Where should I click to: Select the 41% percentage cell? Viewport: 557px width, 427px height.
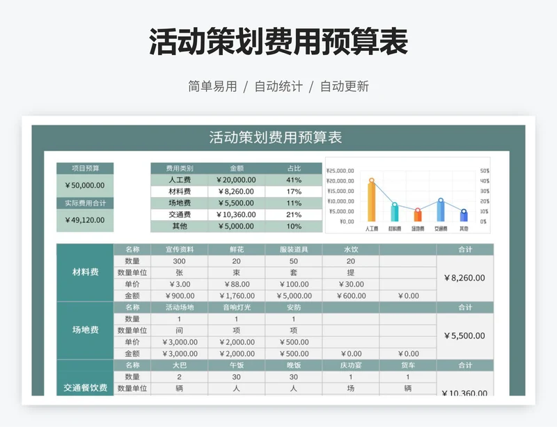pyautogui.click(x=294, y=180)
